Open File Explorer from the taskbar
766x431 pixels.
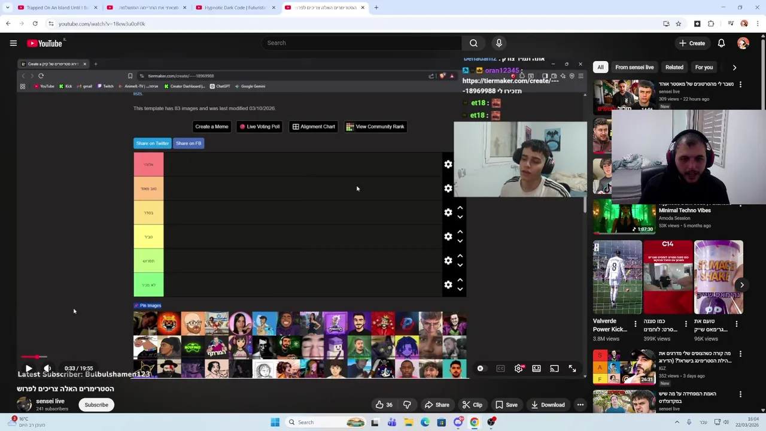[408, 423]
